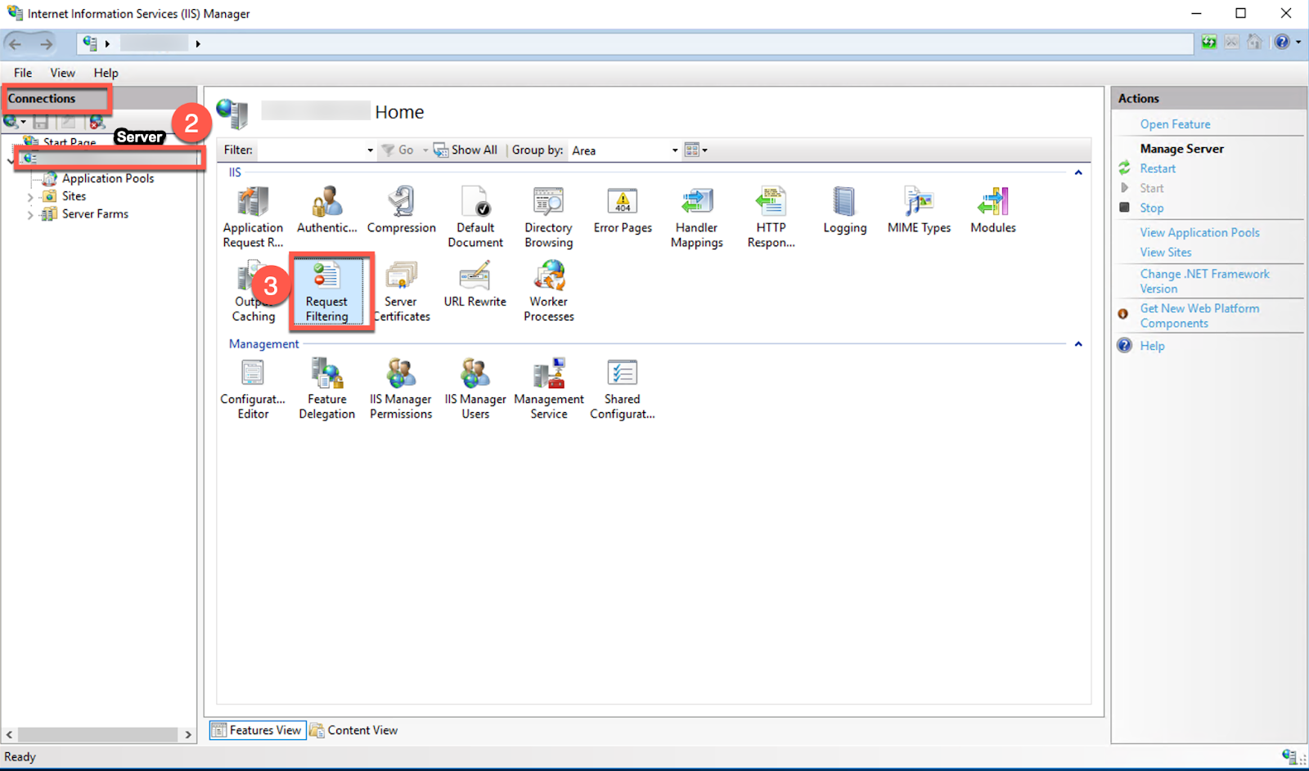This screenshot has height=771, width=1309.
Task: Click the Go filter button
Action: (398, 150)
